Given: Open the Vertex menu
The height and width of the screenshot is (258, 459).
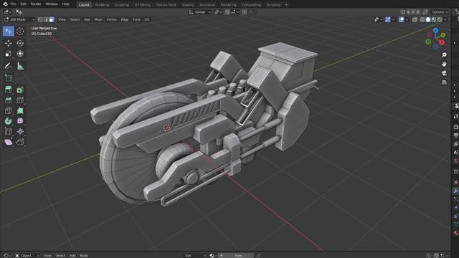Looking at the screenshot, I should coord(112,19).
